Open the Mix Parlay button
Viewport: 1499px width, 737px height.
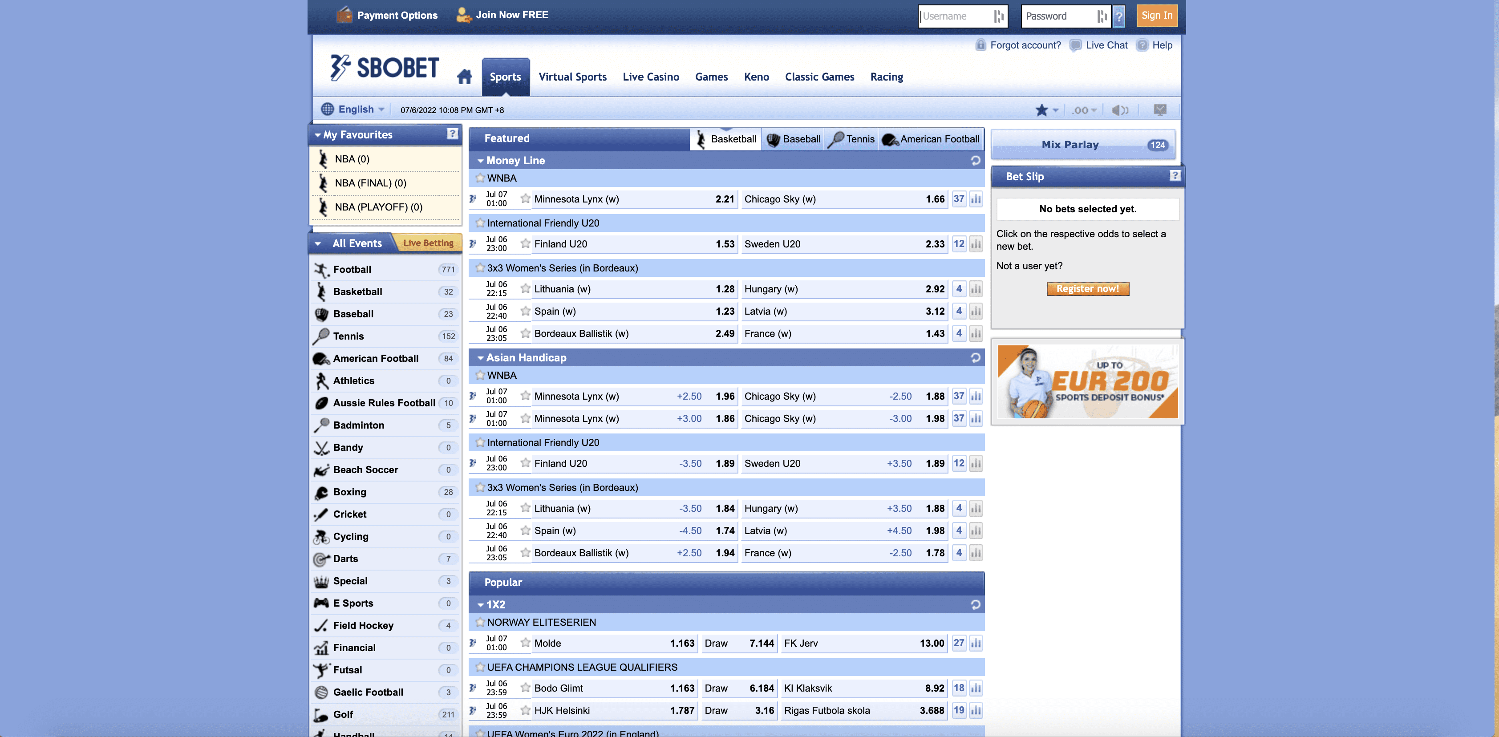[1083, 145]
